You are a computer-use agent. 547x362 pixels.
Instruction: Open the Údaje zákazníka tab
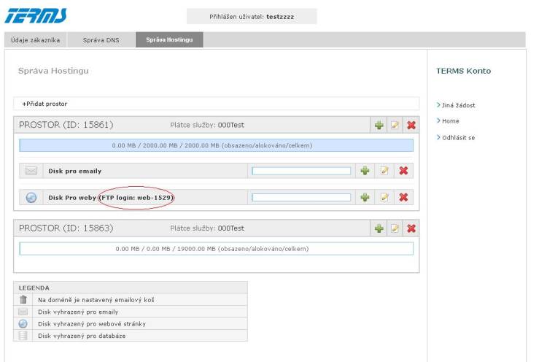pos(36,40)
